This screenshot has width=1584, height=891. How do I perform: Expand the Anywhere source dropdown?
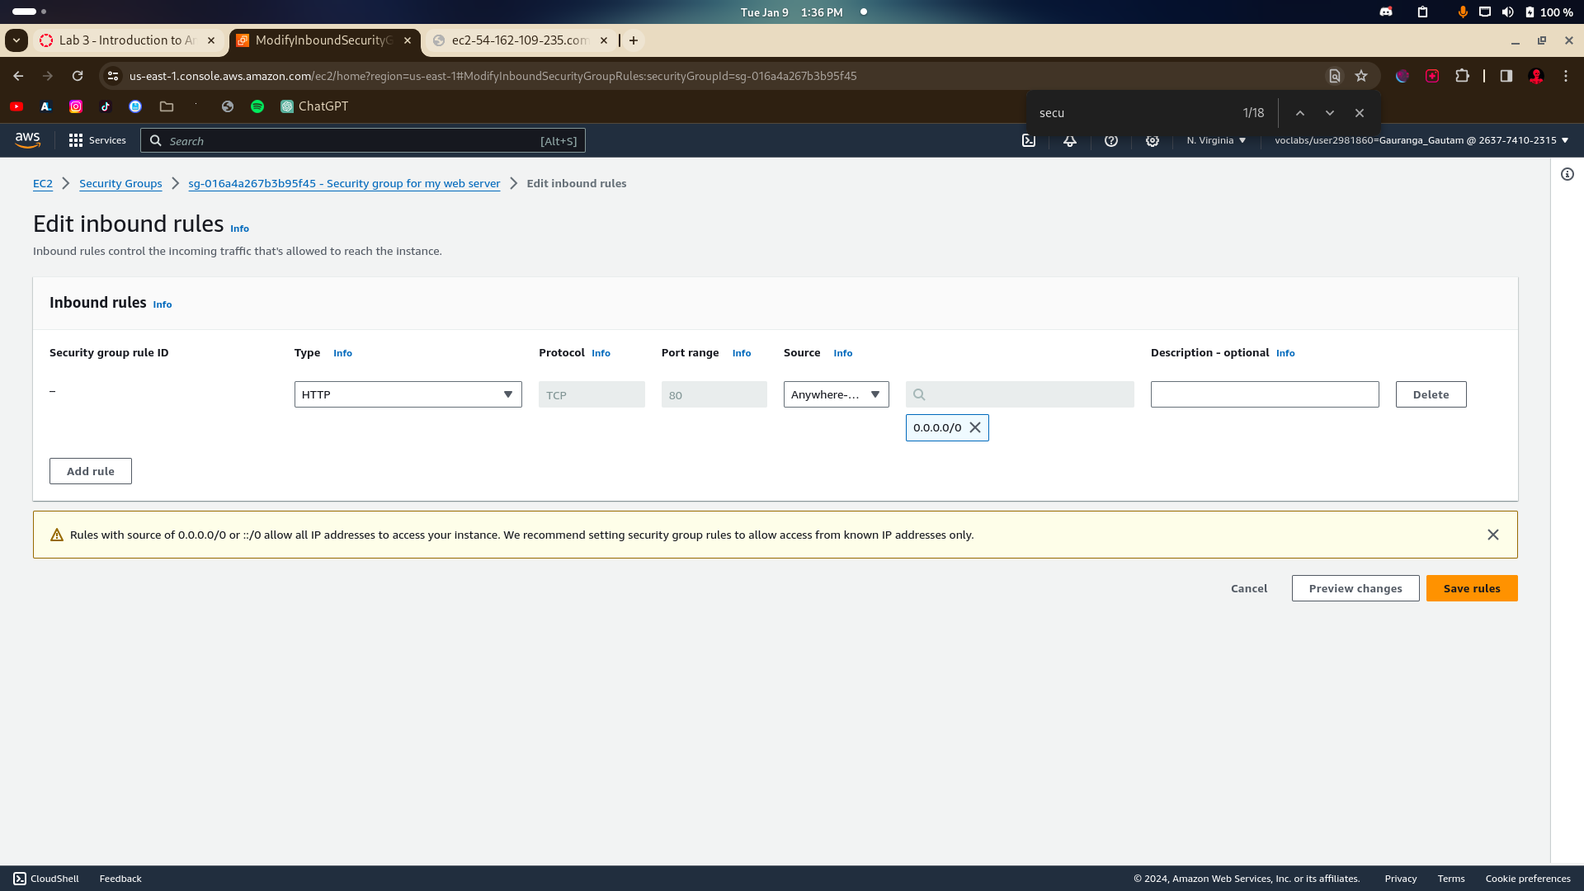836,394
